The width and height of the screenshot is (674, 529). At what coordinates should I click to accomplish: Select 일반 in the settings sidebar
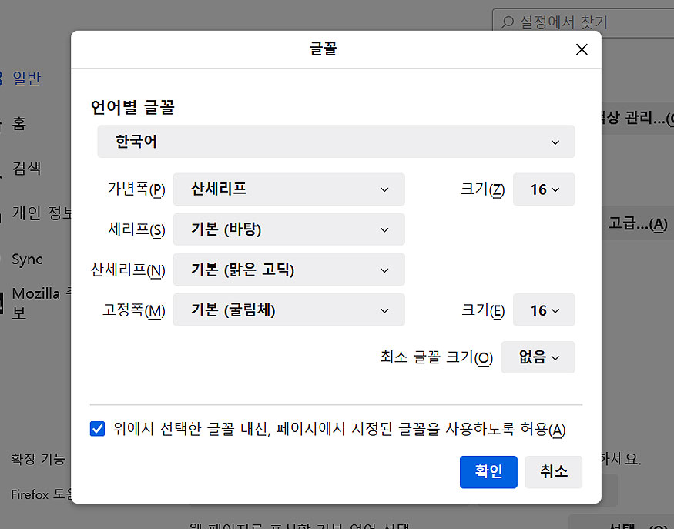pos(27,79)
